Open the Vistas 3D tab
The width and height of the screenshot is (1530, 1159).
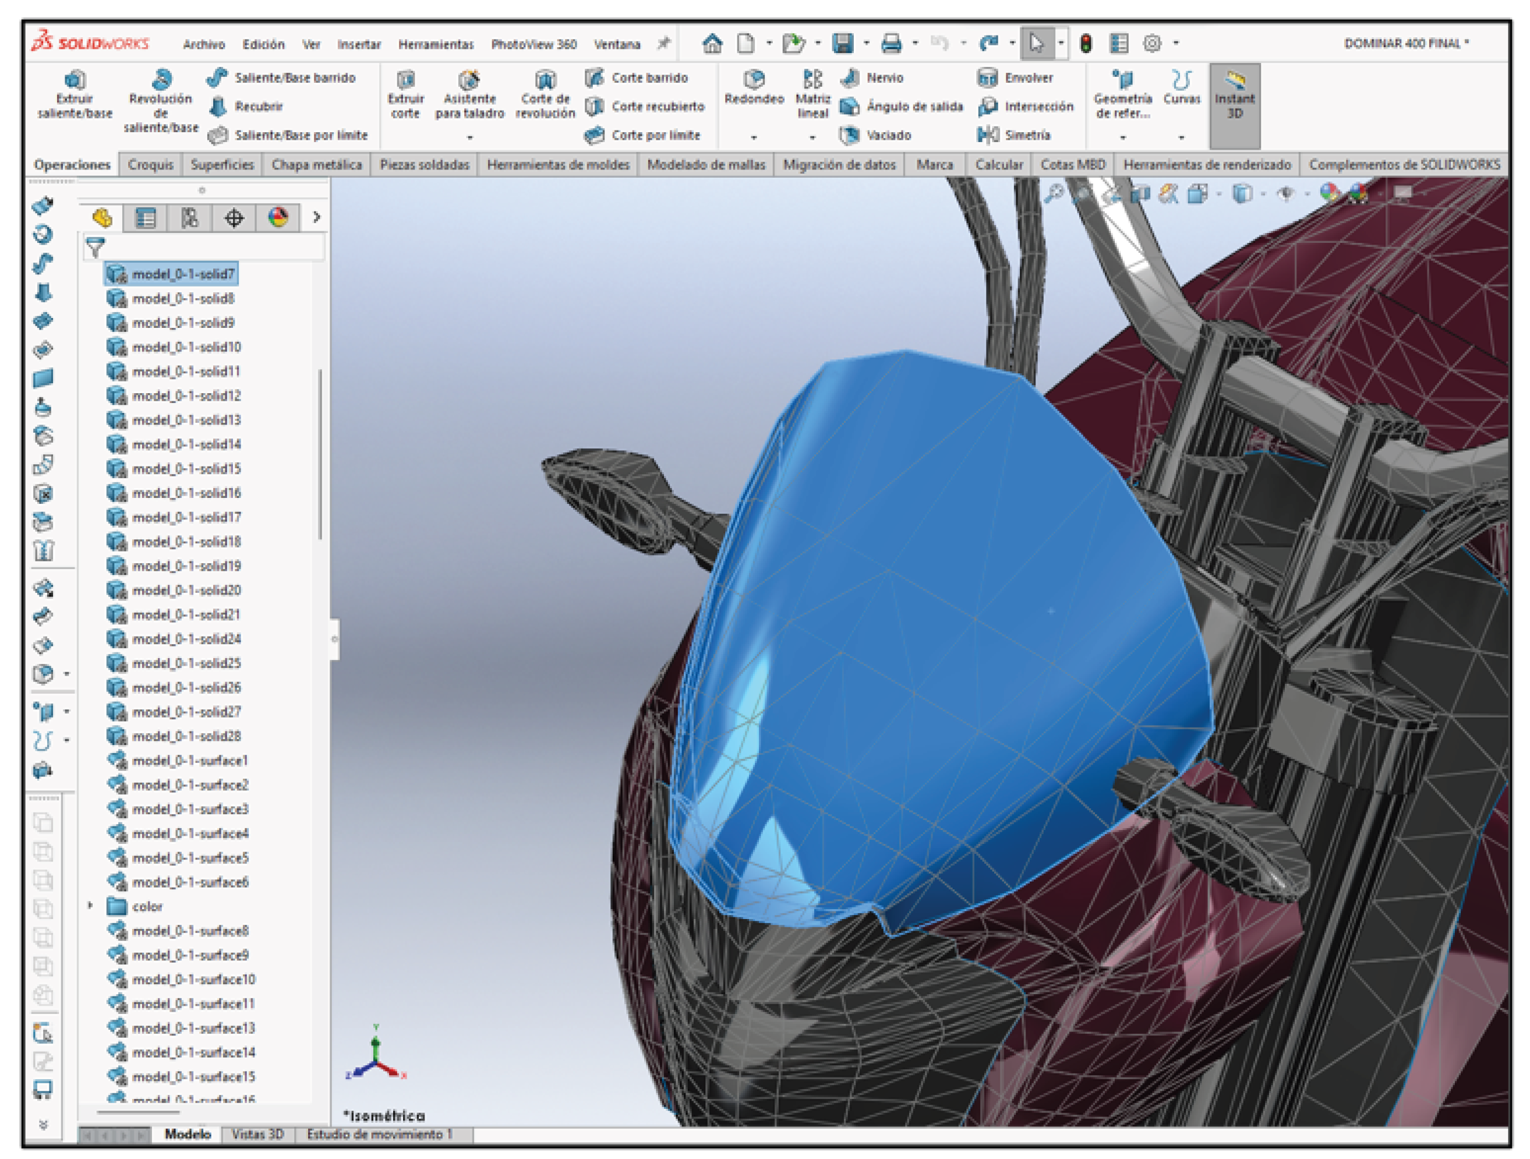point(257,1134)
